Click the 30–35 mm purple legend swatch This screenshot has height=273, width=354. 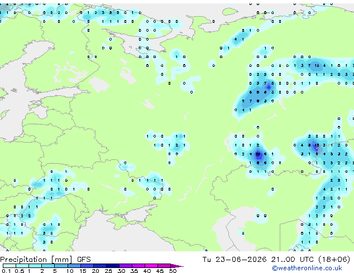[x=126, y=266]
